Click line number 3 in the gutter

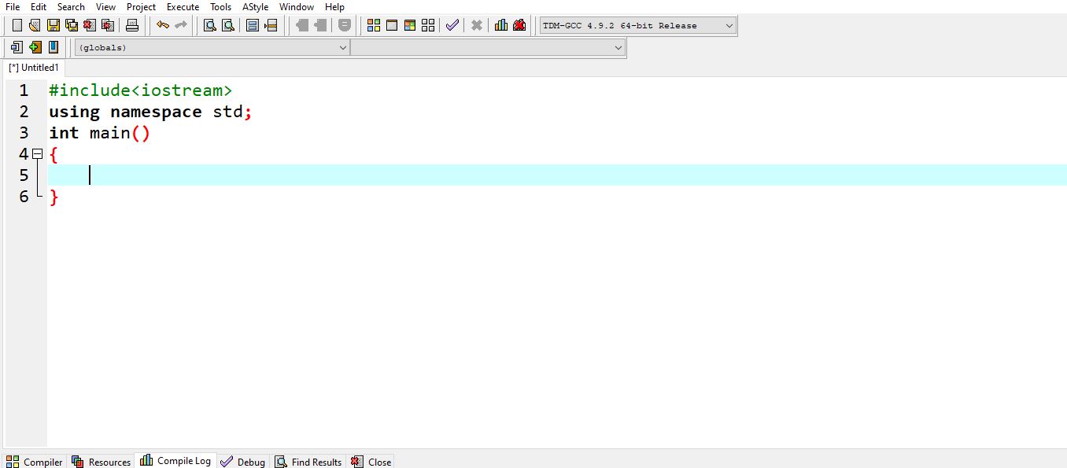[x=24, y=133]
